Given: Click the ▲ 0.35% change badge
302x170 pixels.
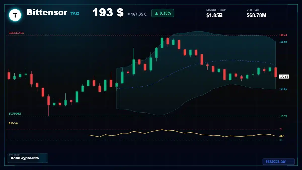Looking at the screenshot, I should [163, 13].
